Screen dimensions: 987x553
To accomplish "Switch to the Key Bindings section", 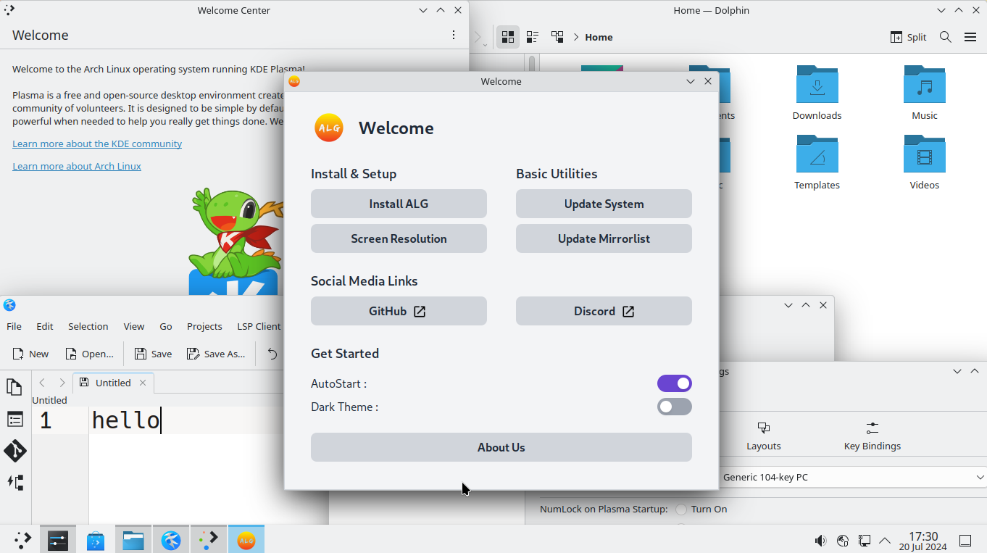I will pos(872,434).
